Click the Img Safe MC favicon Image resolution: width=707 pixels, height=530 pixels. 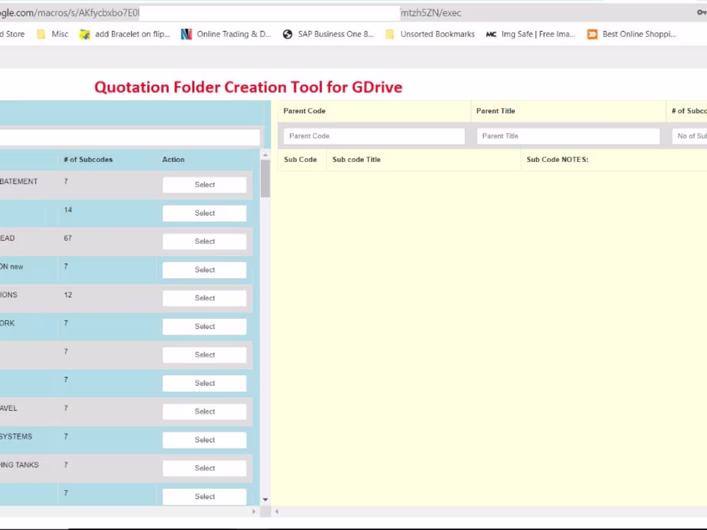[x=491, y=34]
